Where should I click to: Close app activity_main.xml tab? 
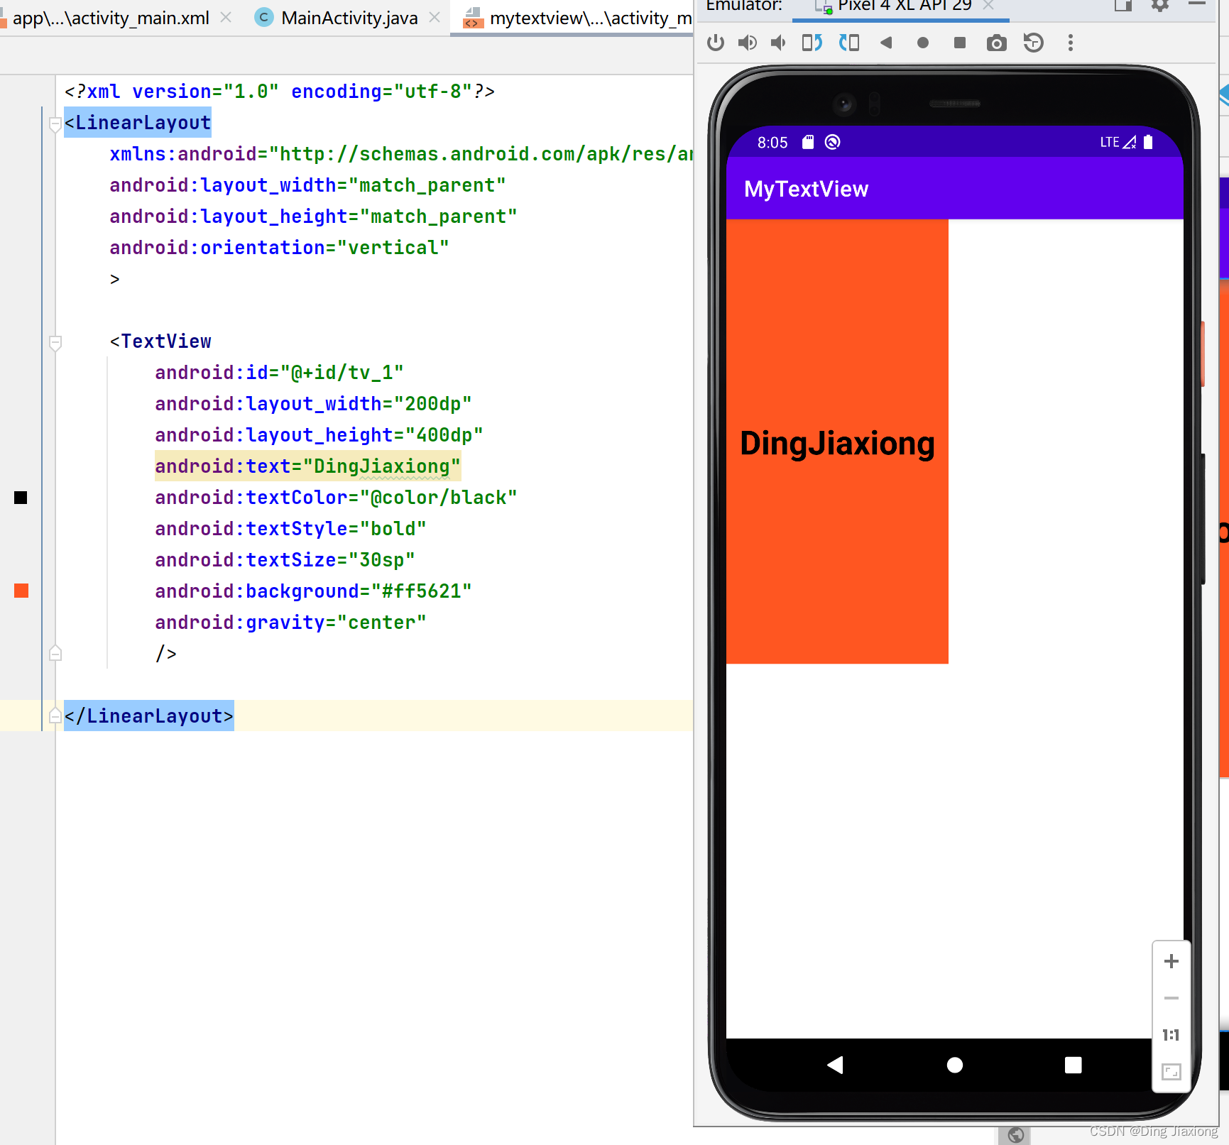pos(226,17)
